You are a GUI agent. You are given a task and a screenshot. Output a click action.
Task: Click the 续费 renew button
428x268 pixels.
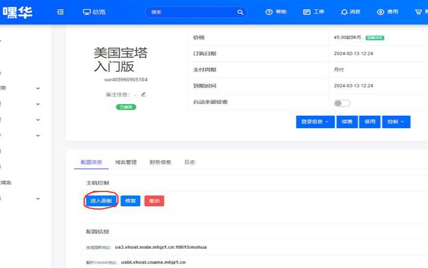click(x=347, y=122)
